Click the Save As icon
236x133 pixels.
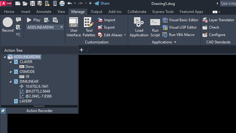40,3
